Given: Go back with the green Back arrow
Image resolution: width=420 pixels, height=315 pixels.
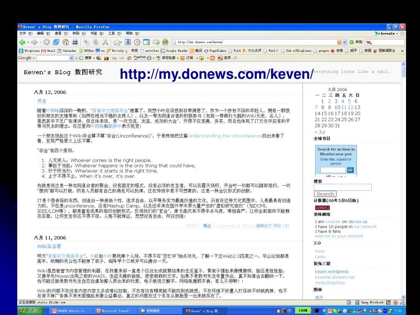Looking at the screenshot, I should (x=22, y=42).
